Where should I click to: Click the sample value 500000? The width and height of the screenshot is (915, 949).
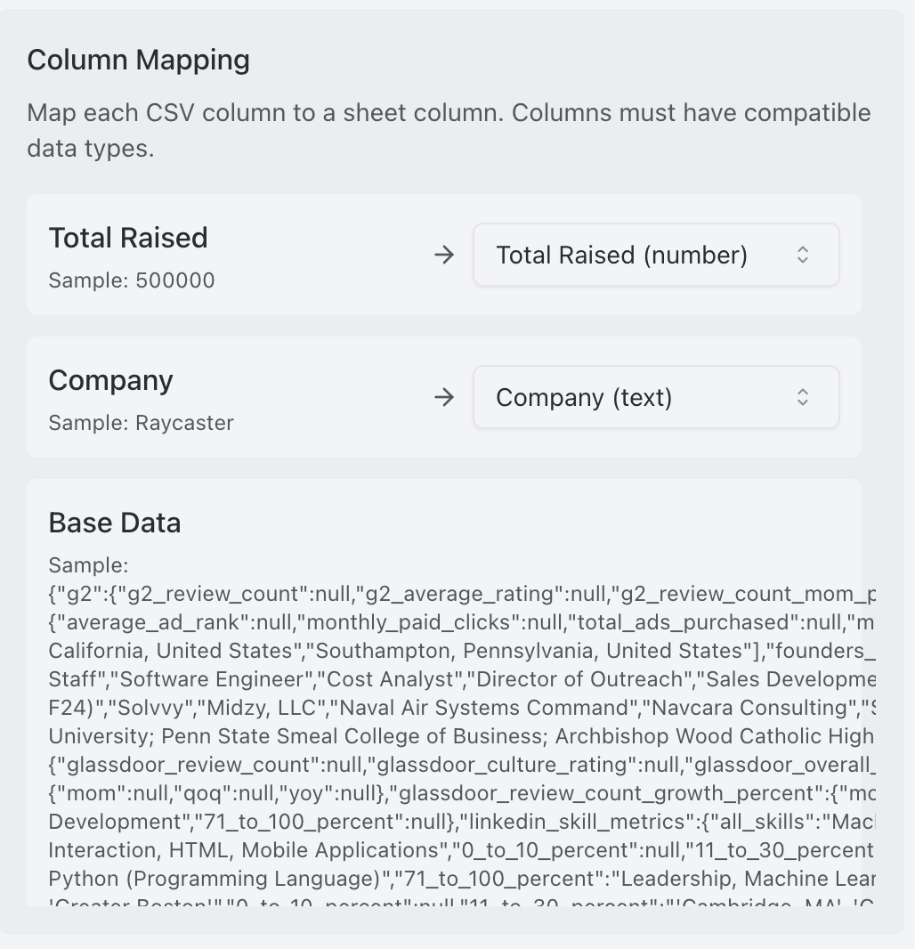point(174,280)
